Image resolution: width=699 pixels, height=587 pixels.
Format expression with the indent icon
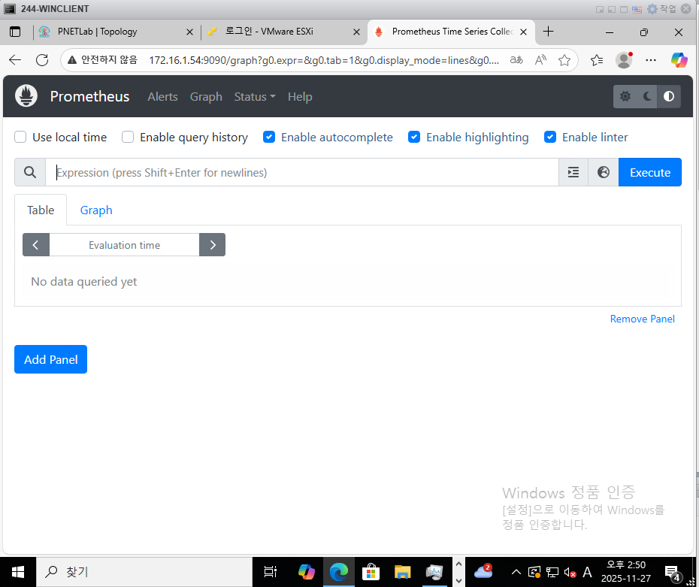[x=573, y=172]
